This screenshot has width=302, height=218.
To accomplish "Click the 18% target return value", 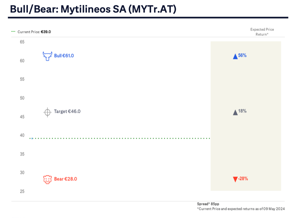I will pos(242,111).
